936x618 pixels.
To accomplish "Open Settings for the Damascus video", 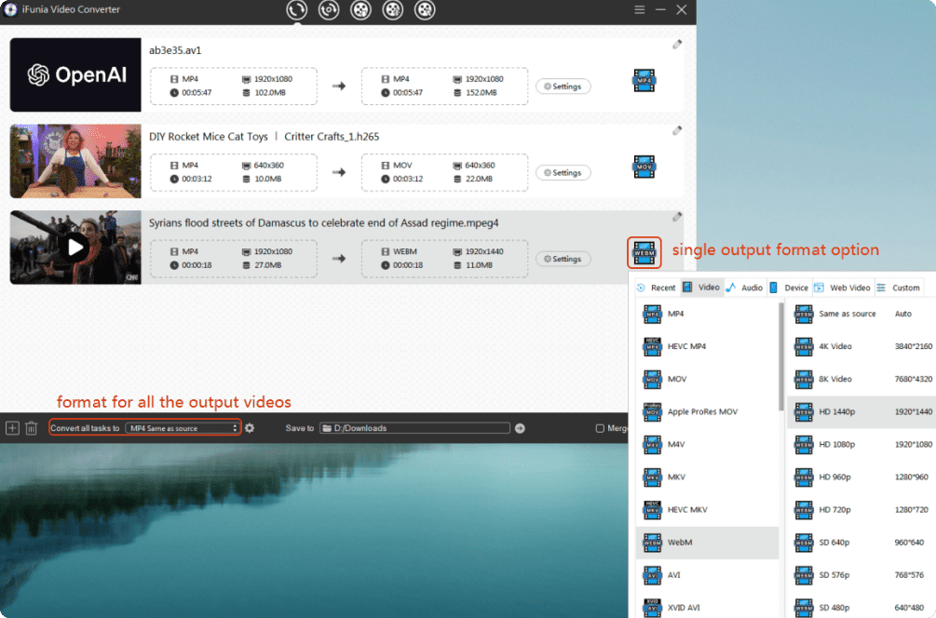I will pyautogui.click(x=563, y=259).
